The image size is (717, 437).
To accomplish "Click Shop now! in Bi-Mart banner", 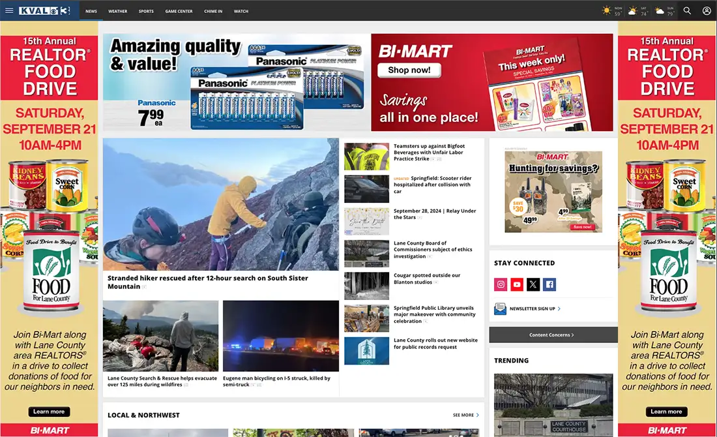I will (x=409, y=70).
